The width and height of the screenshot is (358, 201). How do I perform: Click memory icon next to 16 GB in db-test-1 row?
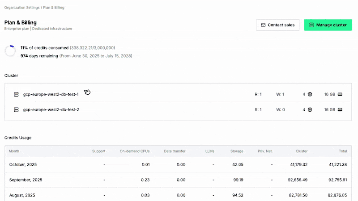pyautogui.click(x=340, y=94)
